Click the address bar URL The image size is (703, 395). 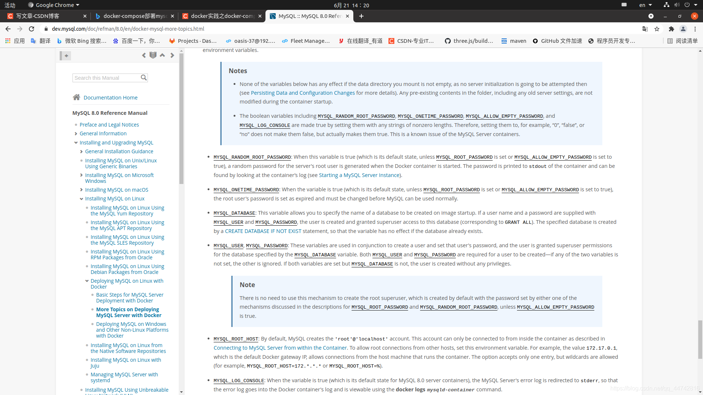click(128, 29)
